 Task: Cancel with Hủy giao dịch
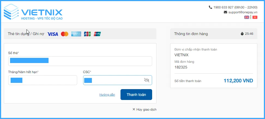point(144,109)
